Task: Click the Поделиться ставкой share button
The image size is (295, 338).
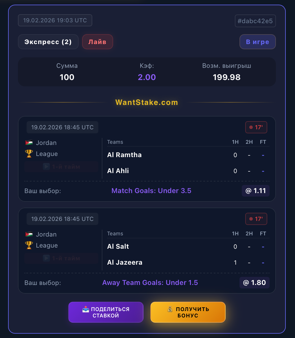Action: [106, 312]
